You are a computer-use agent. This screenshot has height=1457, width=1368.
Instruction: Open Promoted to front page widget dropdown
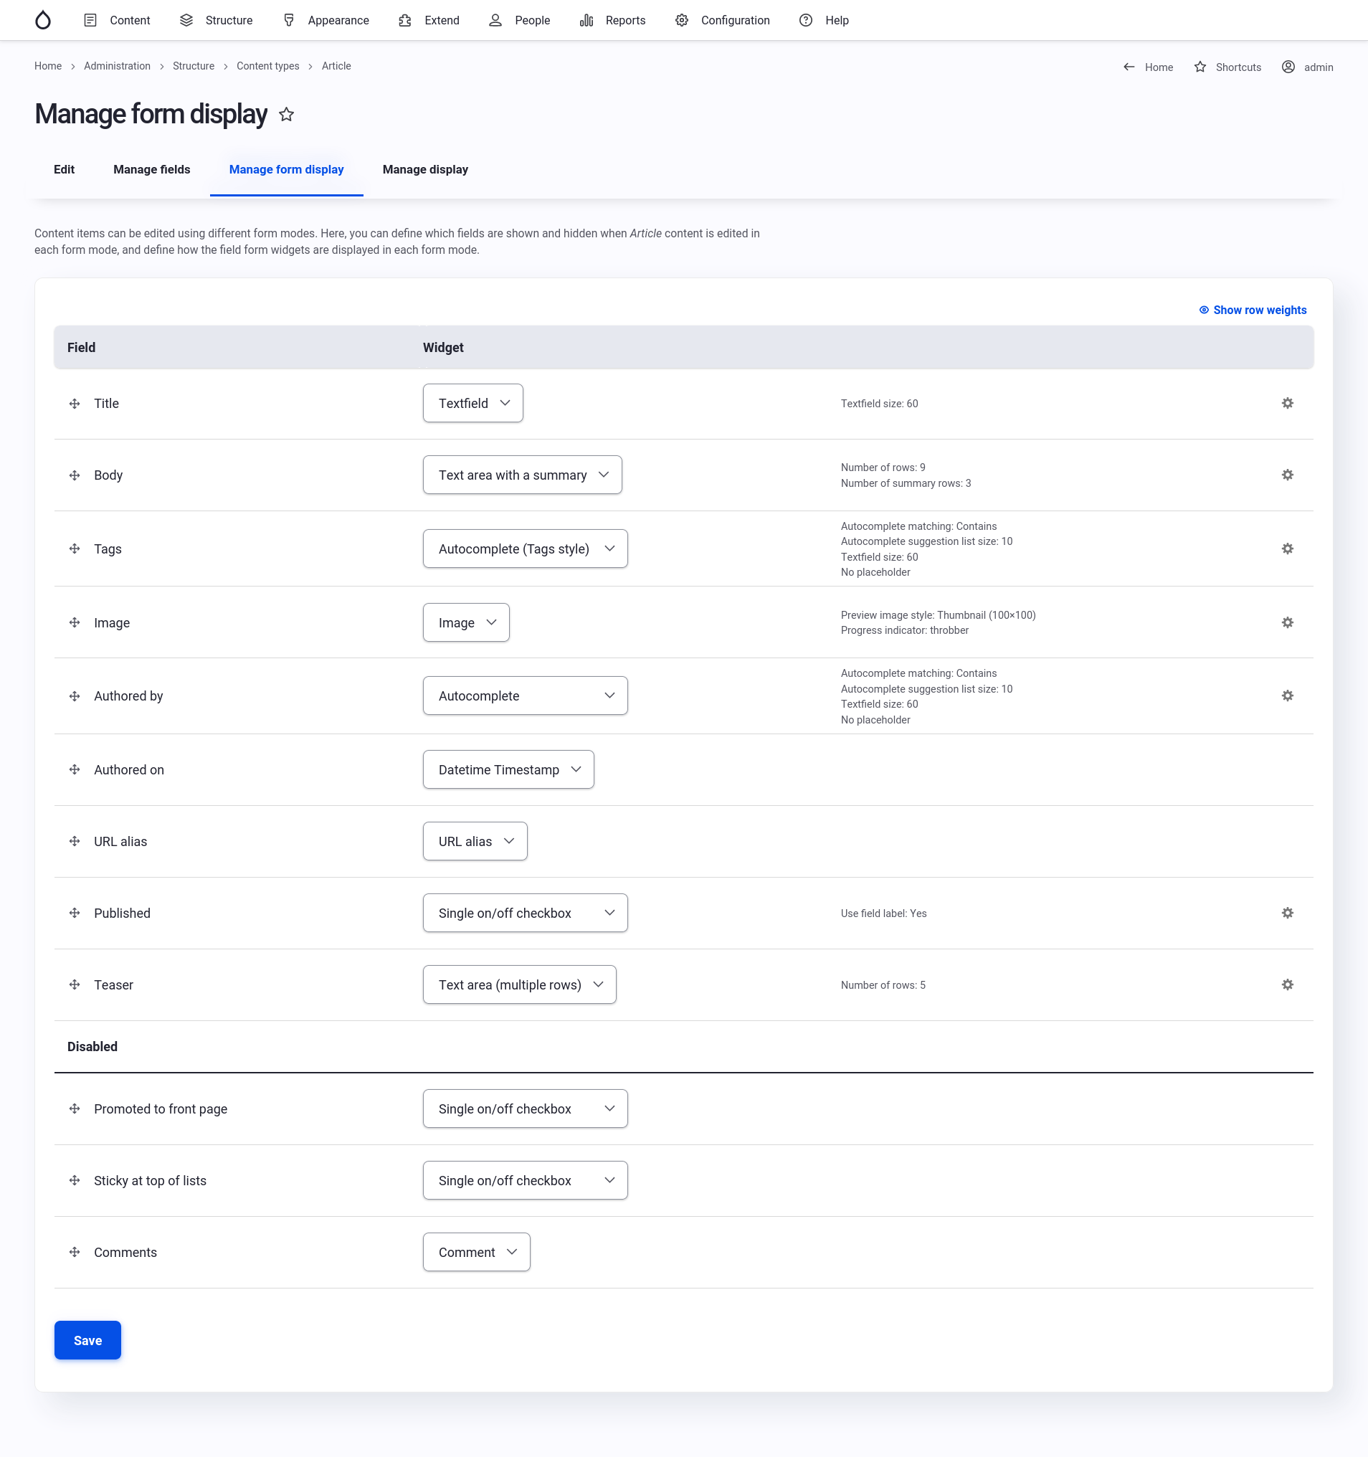coord(525,1109)
